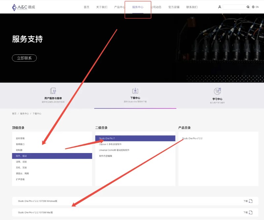Open the 产品中心 menu item
The image size is (264, 220).
pyautogui.click(x=120, y=7)
